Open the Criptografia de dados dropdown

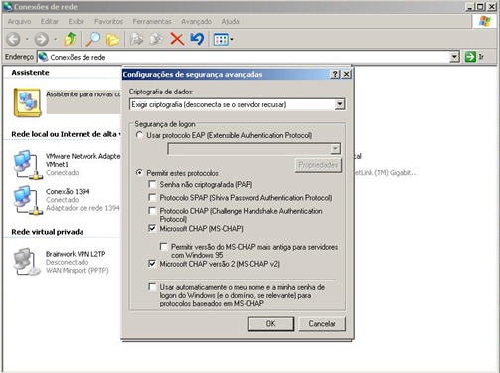(340, 104)
